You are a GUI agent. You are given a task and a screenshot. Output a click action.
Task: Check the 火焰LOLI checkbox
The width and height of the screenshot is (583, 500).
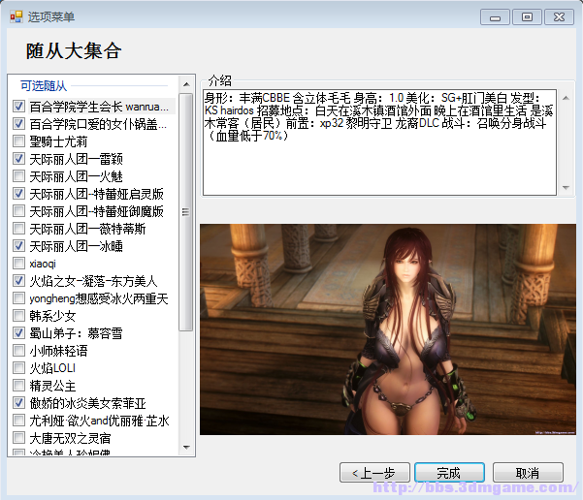tap(18, 368)
